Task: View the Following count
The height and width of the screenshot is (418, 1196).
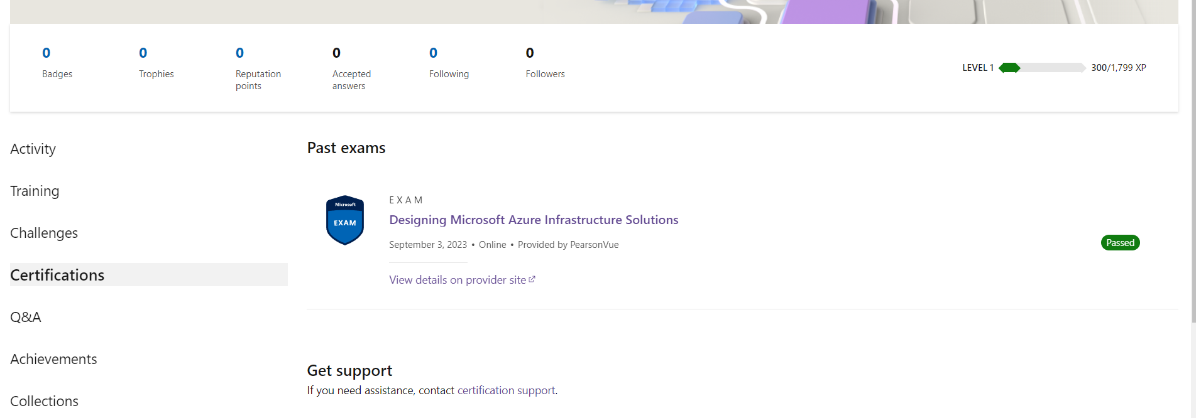Action: pos(449,62)
